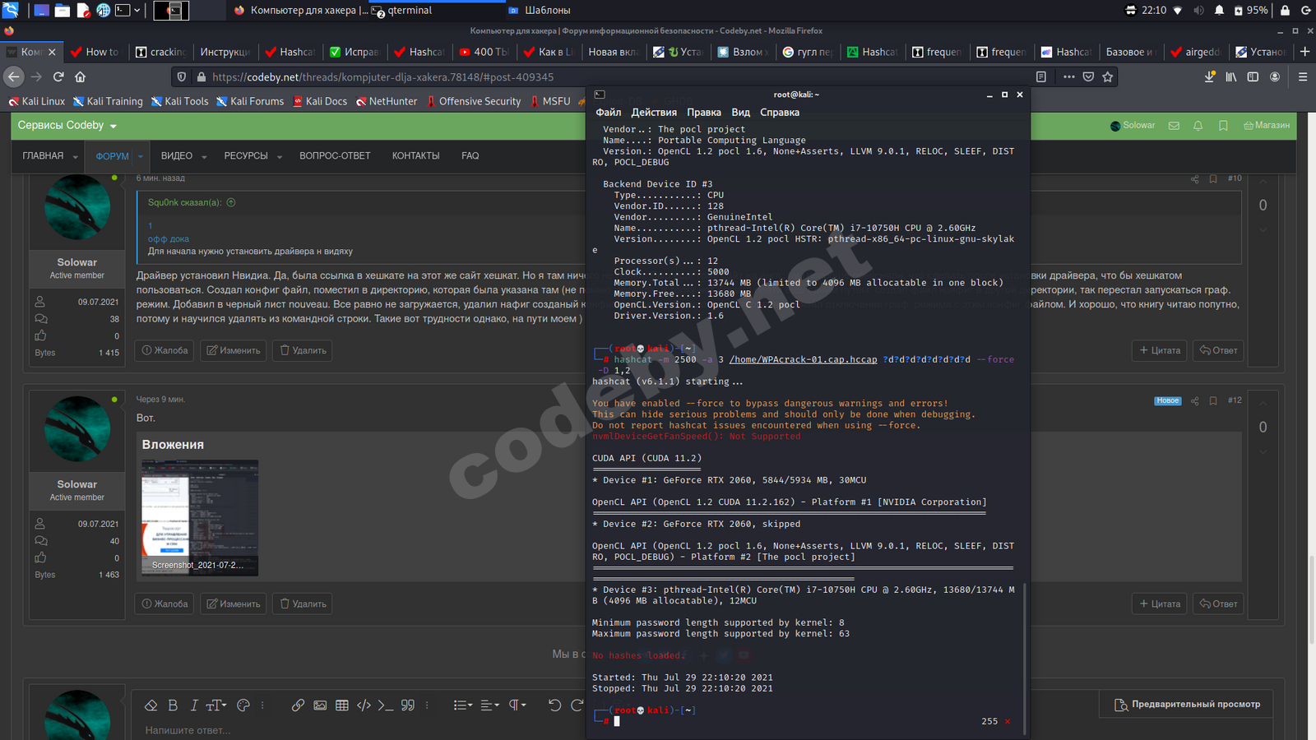Open the forum notifications bell

pos(1198,126)
